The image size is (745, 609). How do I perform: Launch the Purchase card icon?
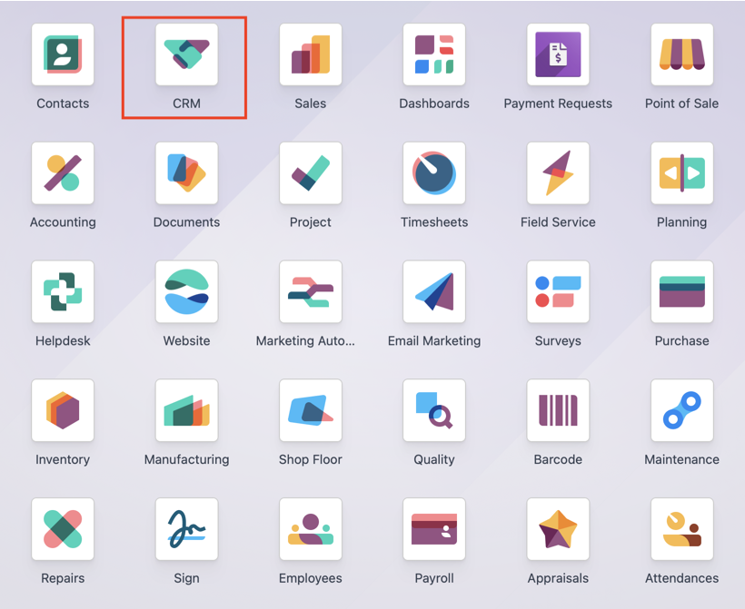pyautogui.click(x=681, y=292)
